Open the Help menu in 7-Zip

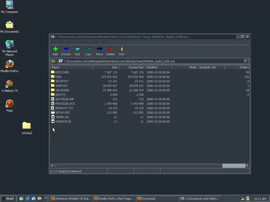(103, 42)
